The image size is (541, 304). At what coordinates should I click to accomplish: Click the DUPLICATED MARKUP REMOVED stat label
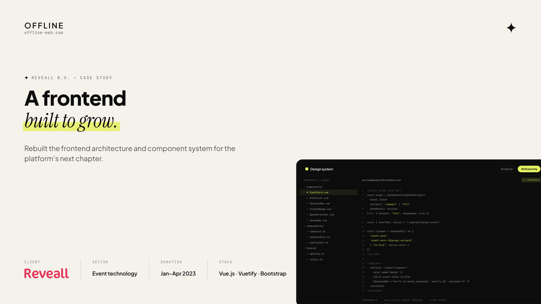(403, 300)
